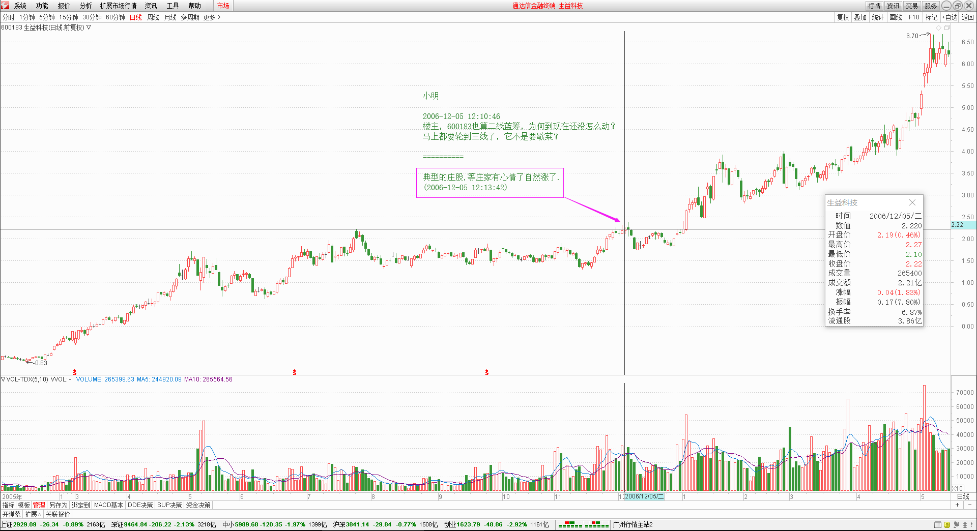Click the satellite dish icon in status bar
The height and width of the screenshot is (531, 977).
pos(956,525)
